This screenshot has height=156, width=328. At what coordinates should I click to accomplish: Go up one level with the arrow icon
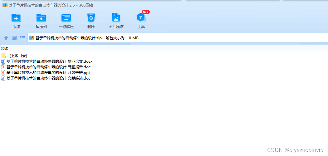tap(6, 38)
